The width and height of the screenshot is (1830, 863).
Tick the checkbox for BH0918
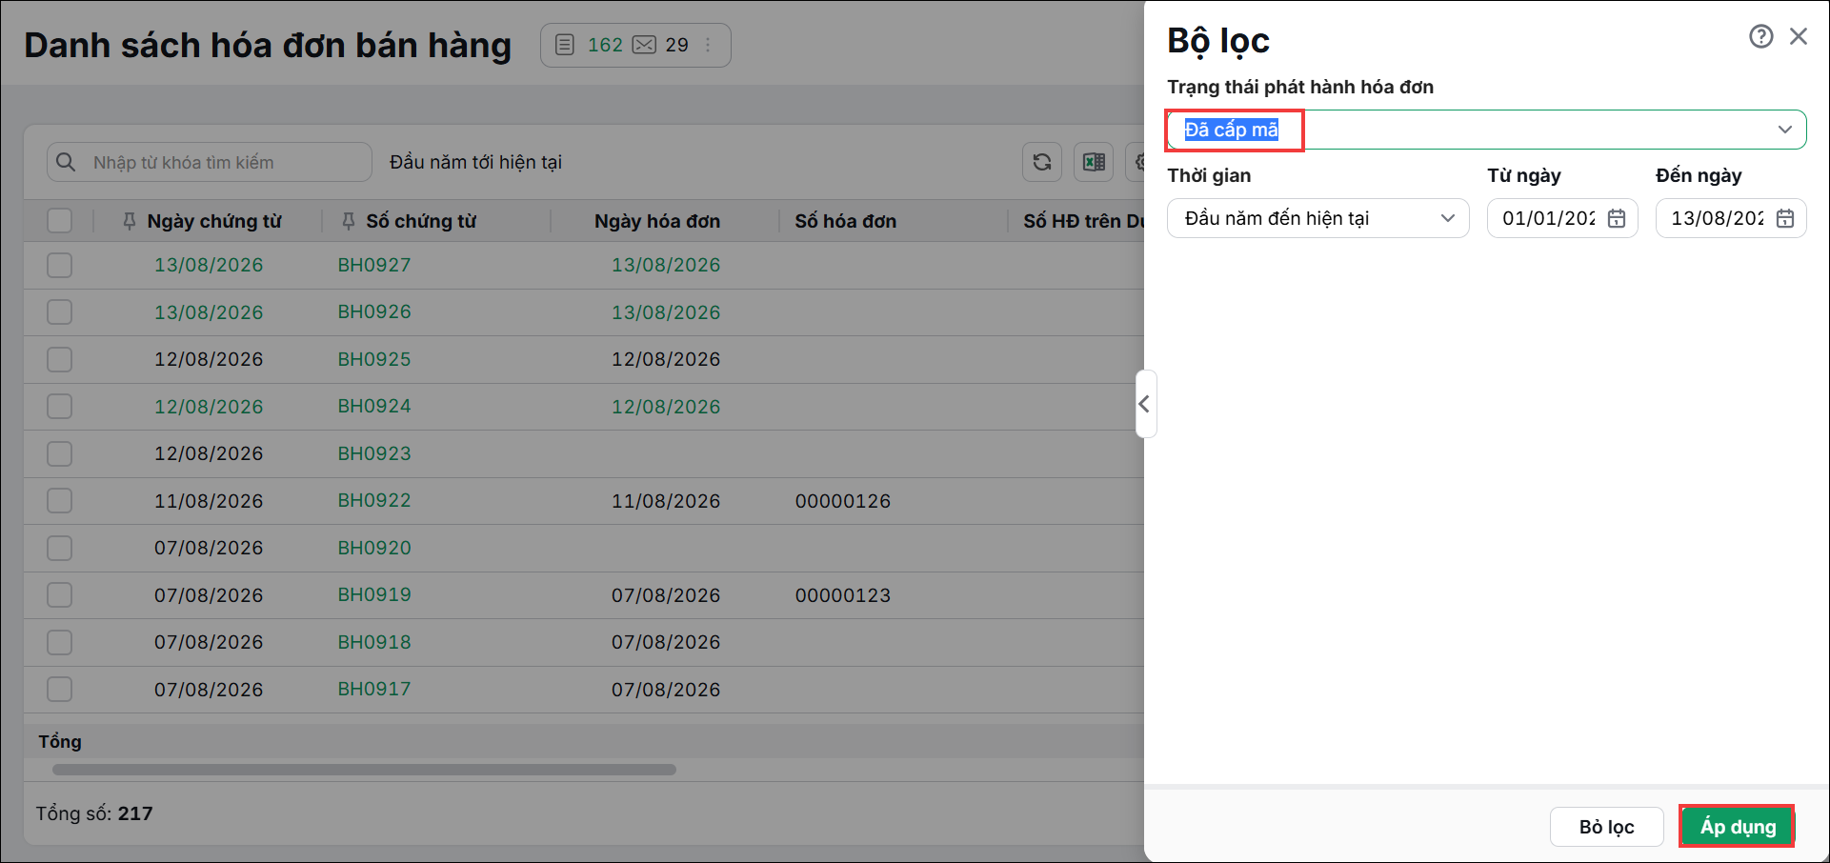pos(60,642)
